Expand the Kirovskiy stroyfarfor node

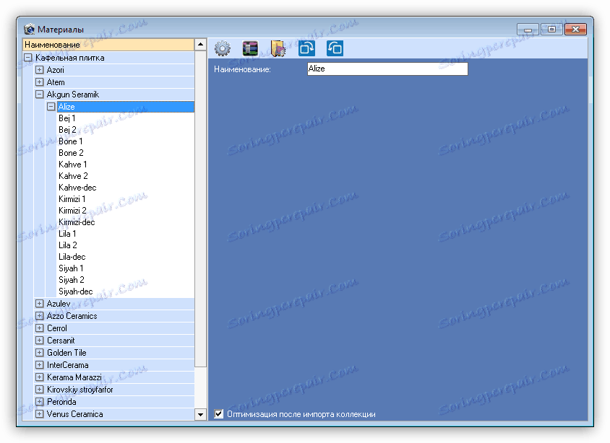[39, 389]
